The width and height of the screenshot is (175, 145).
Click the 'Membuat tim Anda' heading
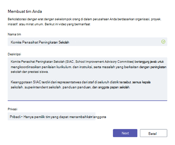(25, 11)
